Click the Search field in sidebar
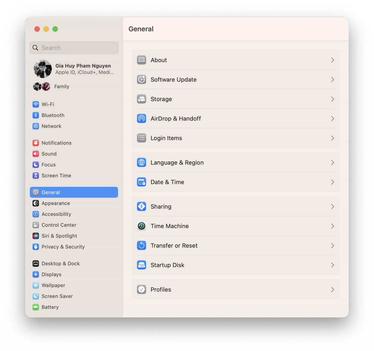This screenshot has width=374, height=351. 74,48
